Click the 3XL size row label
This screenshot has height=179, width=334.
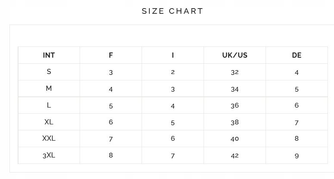click(x=49, y=155)
